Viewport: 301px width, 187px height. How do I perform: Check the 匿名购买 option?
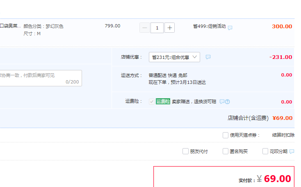[x=226, y=151]
